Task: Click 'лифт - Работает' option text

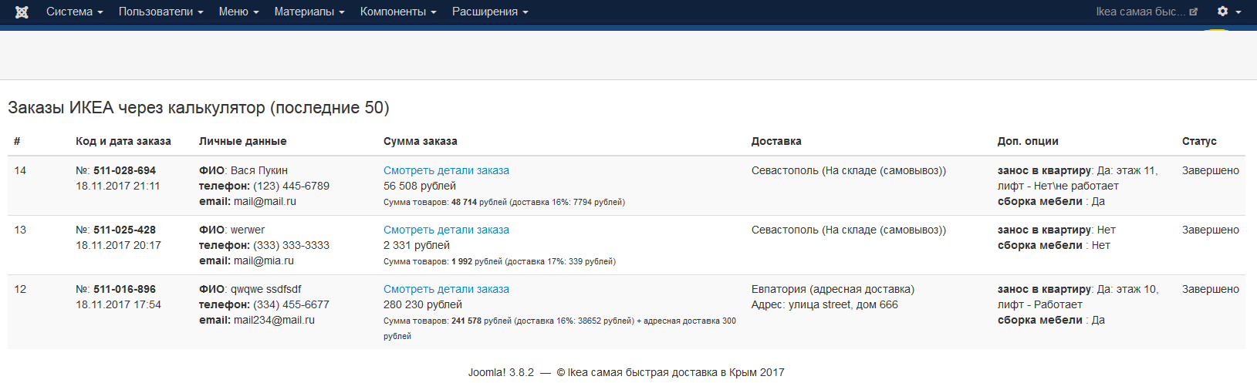Action: [x=1040, y=304]
